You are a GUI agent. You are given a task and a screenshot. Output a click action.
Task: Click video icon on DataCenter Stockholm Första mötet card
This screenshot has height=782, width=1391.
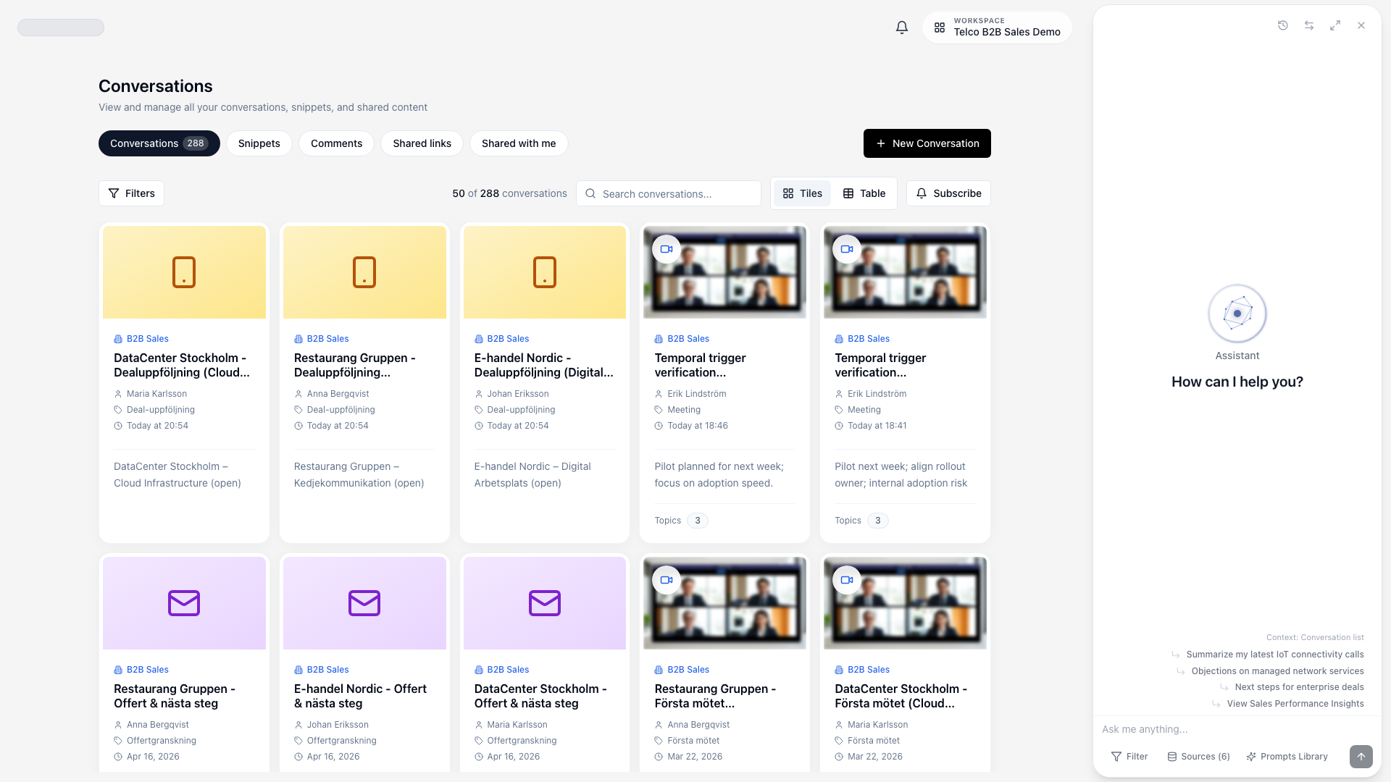point(847,580)
